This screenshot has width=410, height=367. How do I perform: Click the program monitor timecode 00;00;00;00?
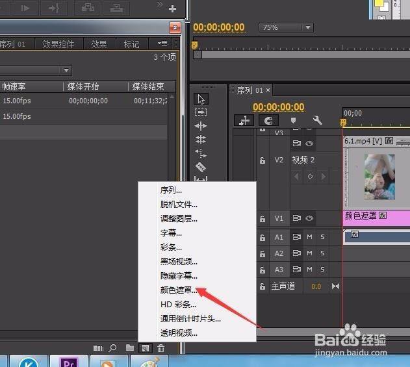[x=219, y=27]
